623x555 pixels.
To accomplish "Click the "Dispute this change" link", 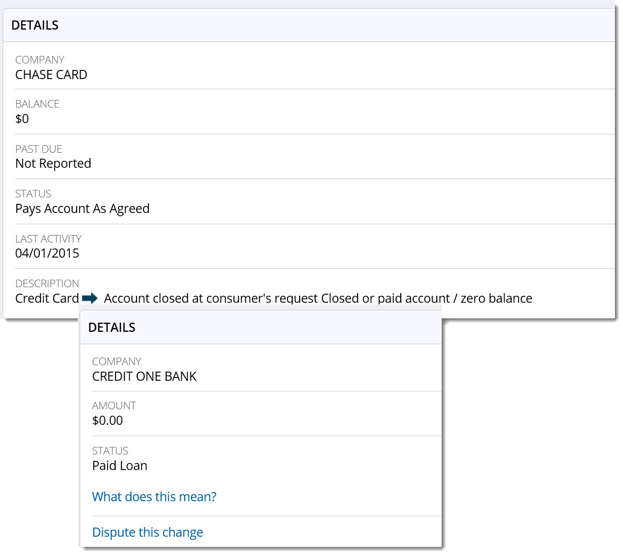I will [x=147, y=532].
